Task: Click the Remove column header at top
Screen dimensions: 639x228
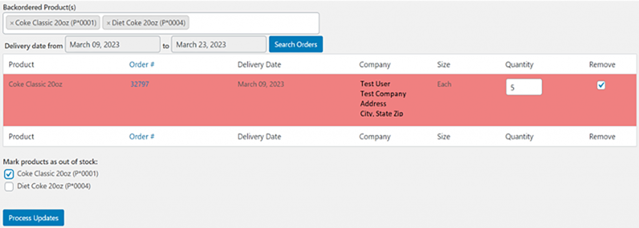Action: click(602, 64)
